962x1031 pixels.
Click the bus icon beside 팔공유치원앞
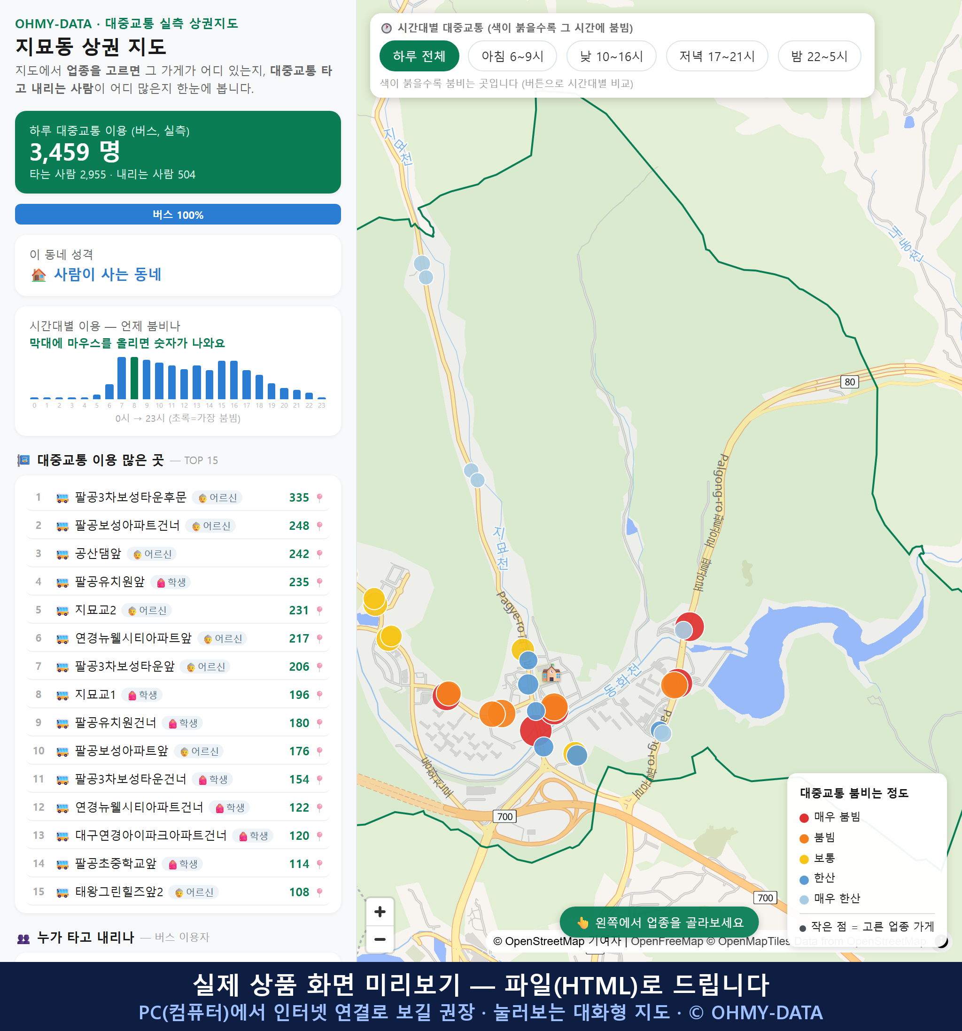[62, 582]
